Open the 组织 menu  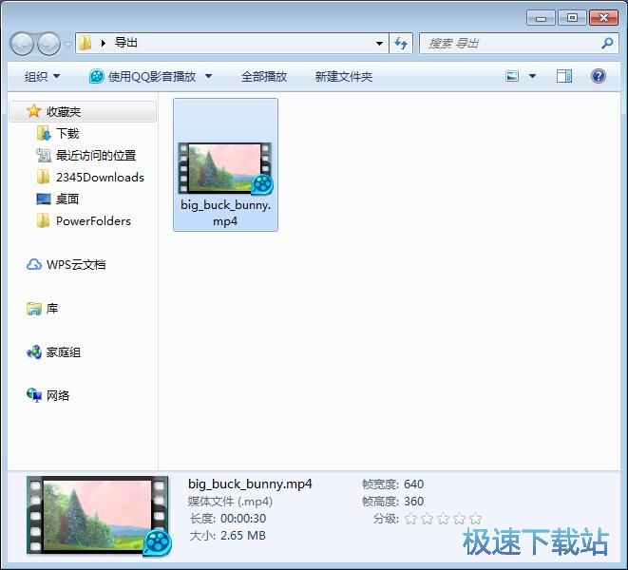point(42,76)
